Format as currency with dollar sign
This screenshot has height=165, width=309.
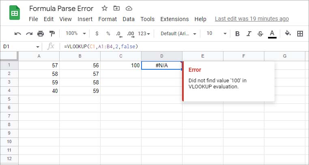(97, 34)
